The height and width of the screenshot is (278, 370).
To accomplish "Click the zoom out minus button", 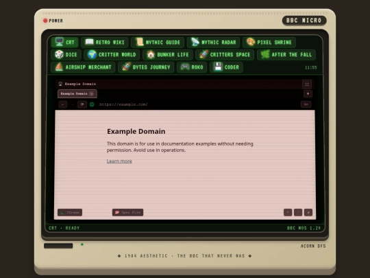I will 298,212.
